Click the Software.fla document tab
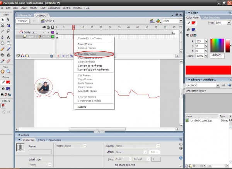The width and height of the screenshot is (232, 169). point(25,15)
